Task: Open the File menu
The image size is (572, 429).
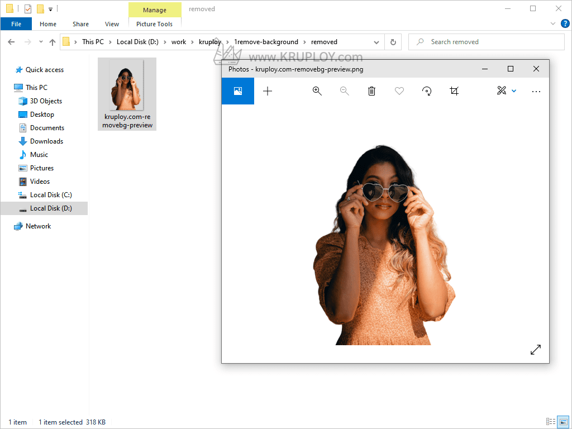Action: pyautogui.click(x=16, y=24)
